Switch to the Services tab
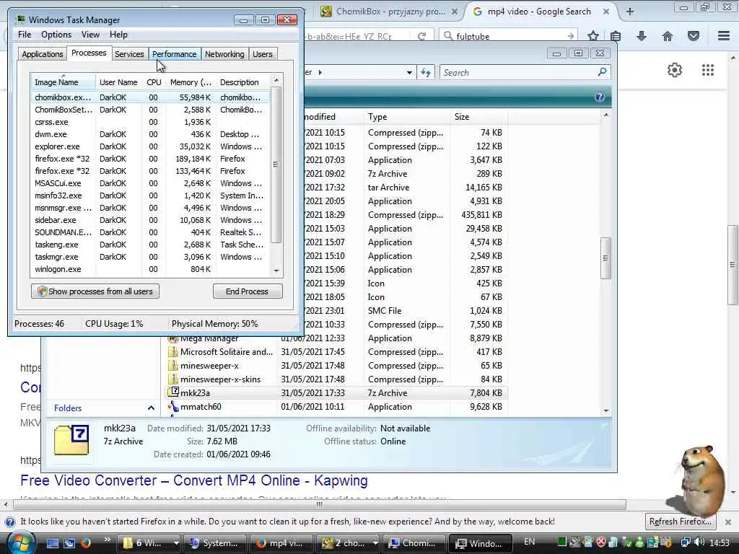Image resolution: width=739 pixels, height=554 pixels. 129,54
